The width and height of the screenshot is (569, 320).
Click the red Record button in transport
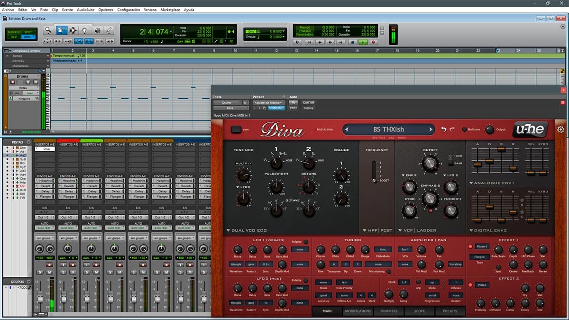[373, 42]
